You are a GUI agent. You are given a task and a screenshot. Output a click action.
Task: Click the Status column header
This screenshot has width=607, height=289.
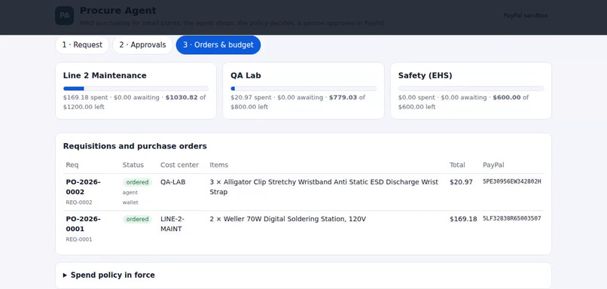click(x=133, y=165)
